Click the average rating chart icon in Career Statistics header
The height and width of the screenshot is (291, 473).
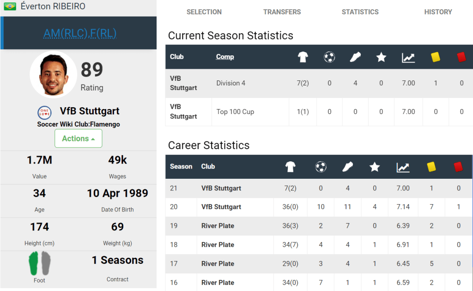pyautogui.click(x=403, y=167)
